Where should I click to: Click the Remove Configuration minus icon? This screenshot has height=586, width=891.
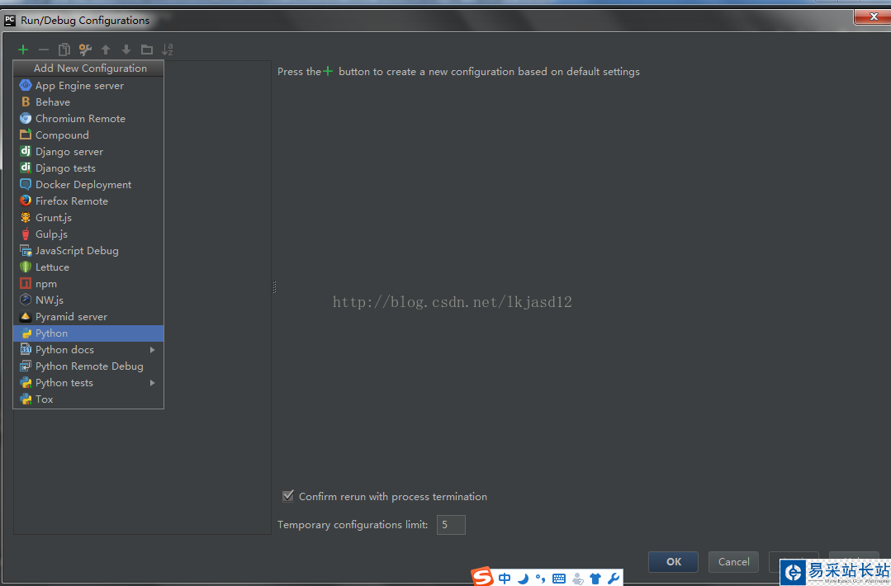pyautogui.click(x=44, y=50)
